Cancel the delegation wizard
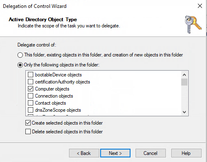 point(150,153)
